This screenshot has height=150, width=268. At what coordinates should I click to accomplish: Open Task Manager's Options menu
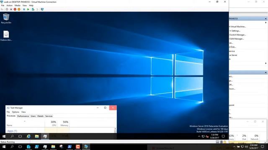pyautogui.click(x=15, y=112)
